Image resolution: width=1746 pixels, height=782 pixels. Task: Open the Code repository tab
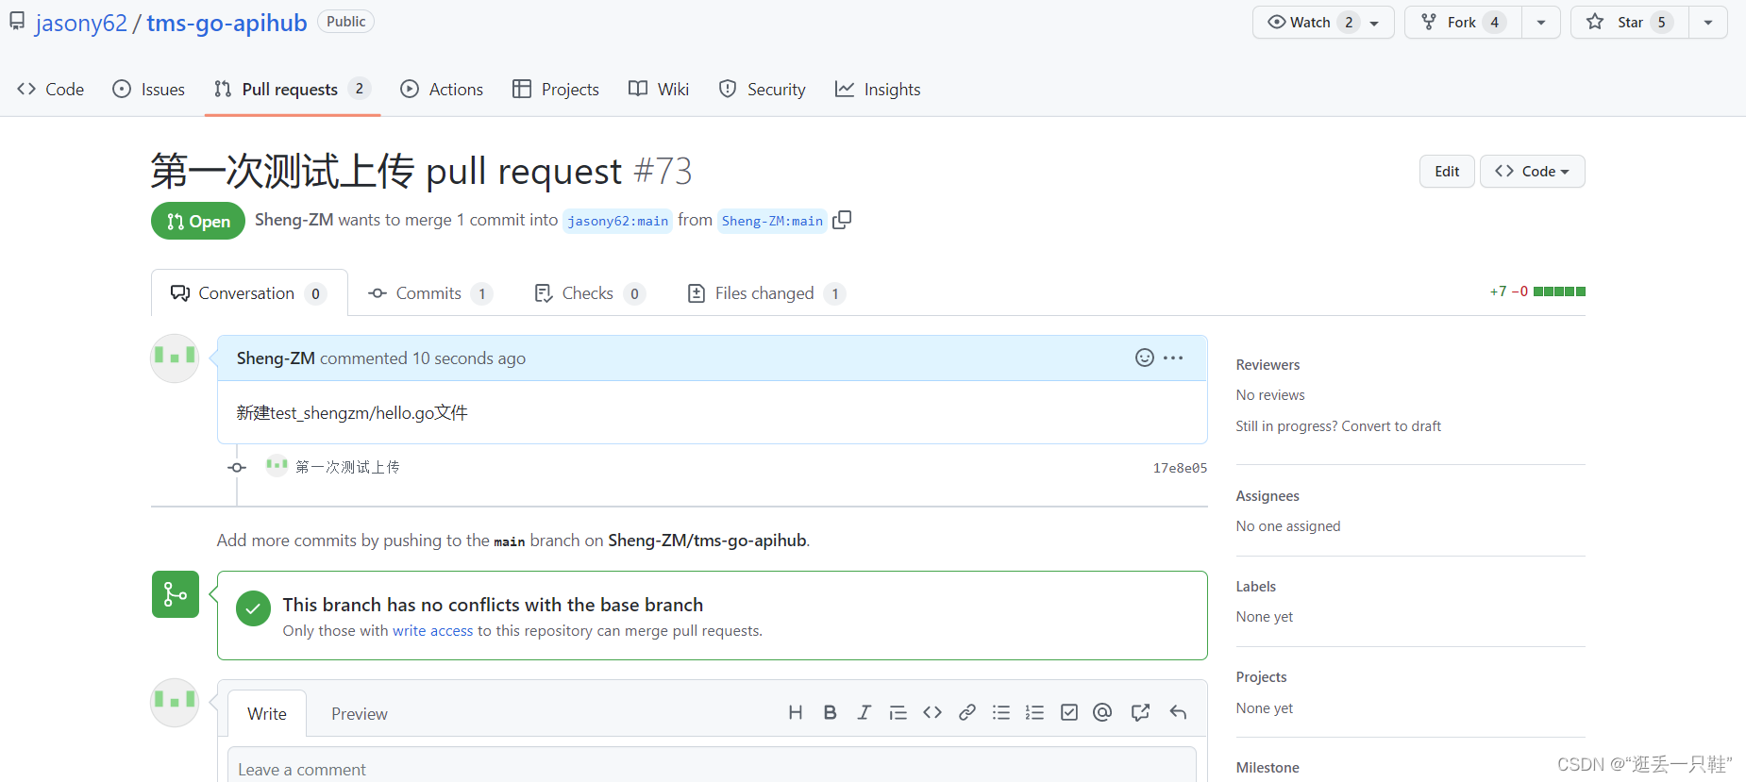(51, 89)
